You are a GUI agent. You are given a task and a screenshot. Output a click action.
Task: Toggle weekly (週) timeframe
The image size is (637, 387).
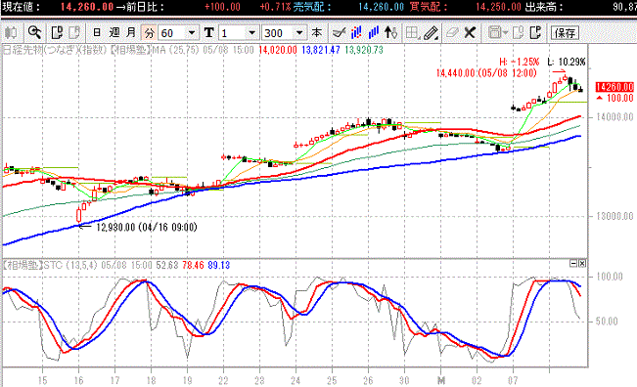pos(114,32)
